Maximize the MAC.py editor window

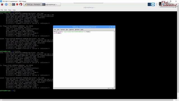[x=112, y=27]
